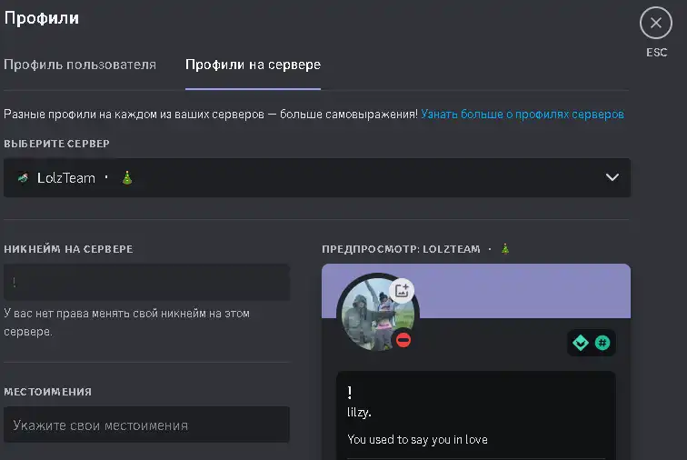Click the display name "!" in preview card
The image size is (687, 460).
tap(349, 392)
